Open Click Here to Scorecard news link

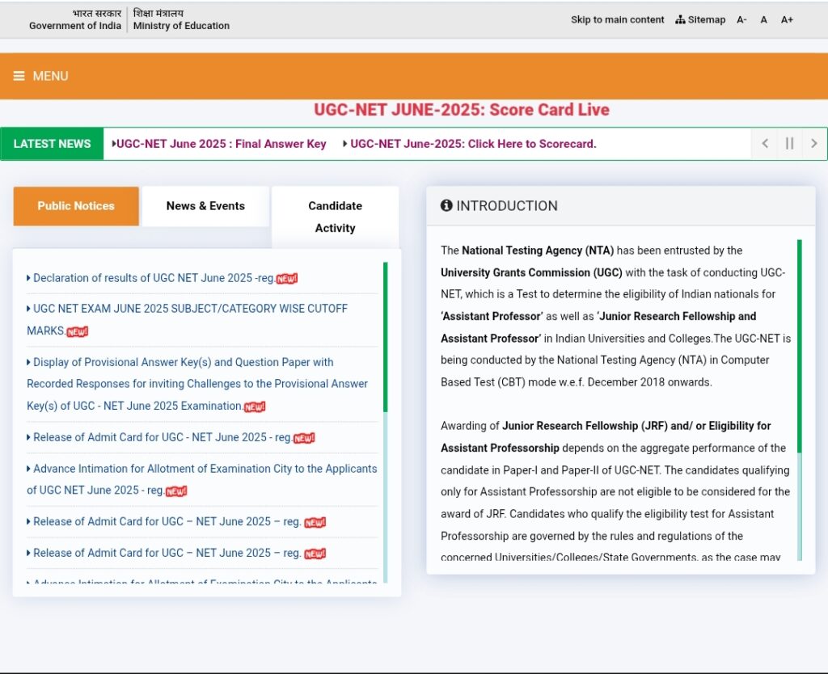tap(473, 144)
